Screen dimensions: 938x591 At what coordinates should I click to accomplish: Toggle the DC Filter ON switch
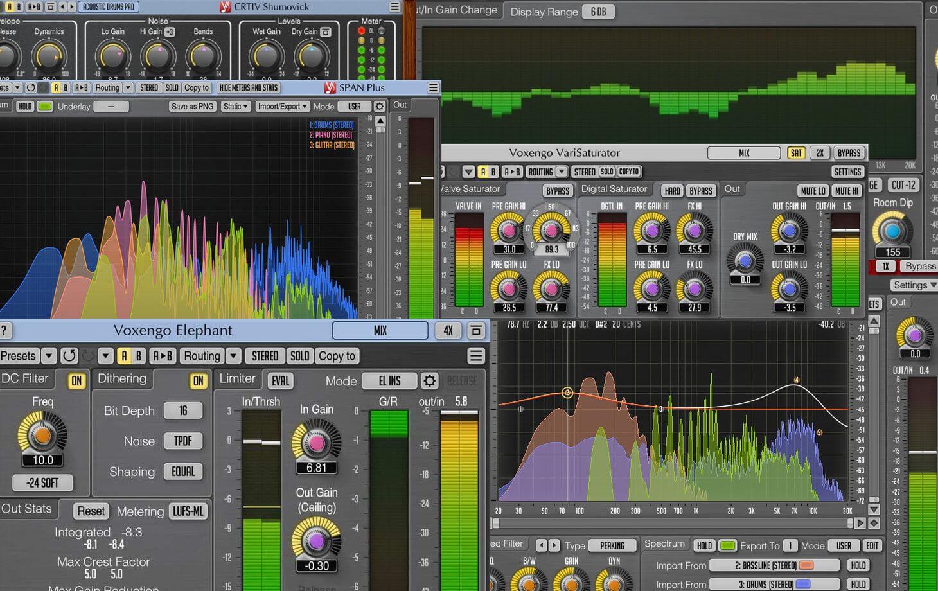76,381
